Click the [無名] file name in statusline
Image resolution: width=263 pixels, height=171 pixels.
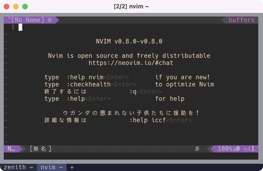[40, 149]
